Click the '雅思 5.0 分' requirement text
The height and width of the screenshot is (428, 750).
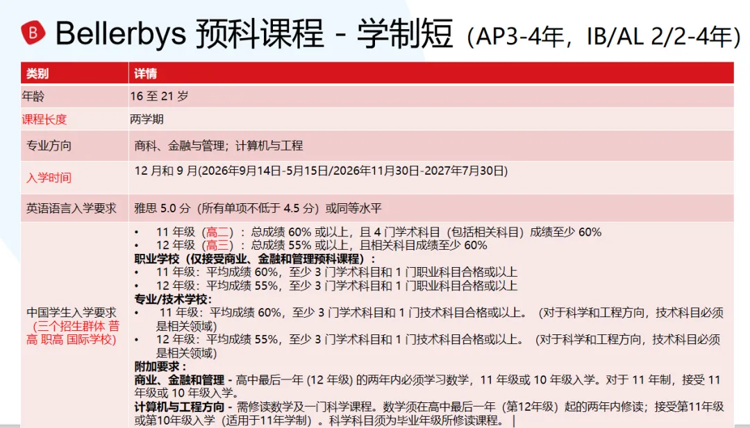[x=258, y=208]
